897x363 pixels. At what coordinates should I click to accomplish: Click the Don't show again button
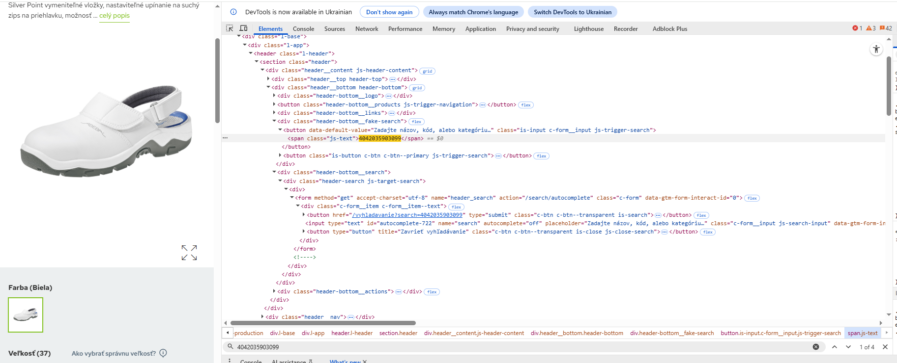tap(389, 12)
